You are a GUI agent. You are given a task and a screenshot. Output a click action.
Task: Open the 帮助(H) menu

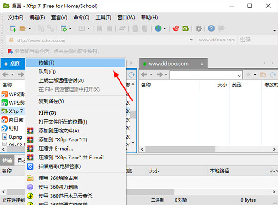tap(149, 18)
